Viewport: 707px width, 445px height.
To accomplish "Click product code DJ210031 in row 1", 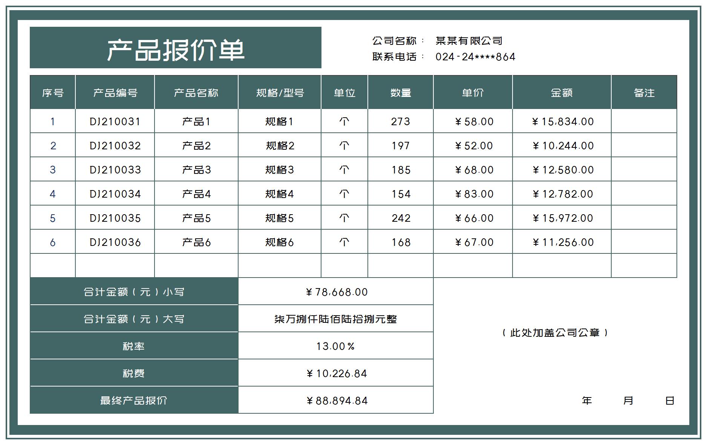I will pyautogui.click(x=115, y=121).
